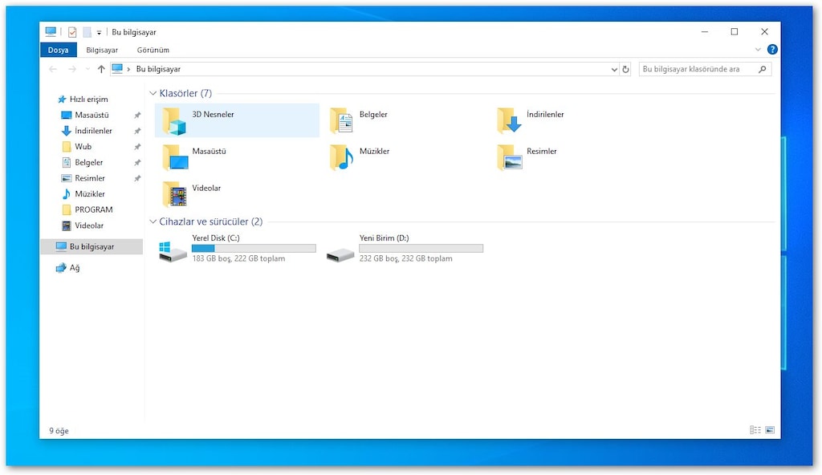Minimize the Bu bilgisayar window
The width and height of the screenshot is (822, 475).
705,32
